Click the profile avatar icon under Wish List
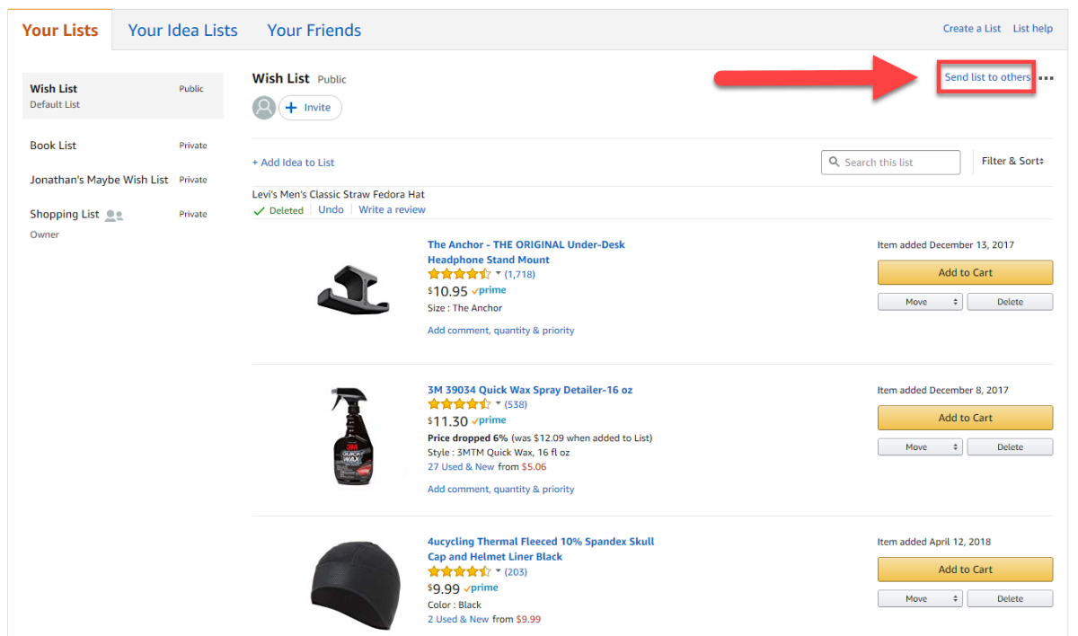The height and width of the screenshot is (636, 1078). tap(264, 108)
